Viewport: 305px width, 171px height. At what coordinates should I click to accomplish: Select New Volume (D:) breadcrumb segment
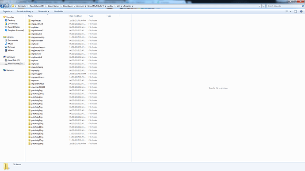point(37,6)
